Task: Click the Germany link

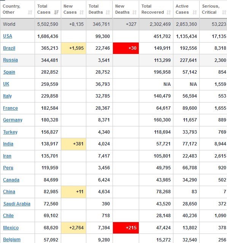Action: [x=13, y=120]
